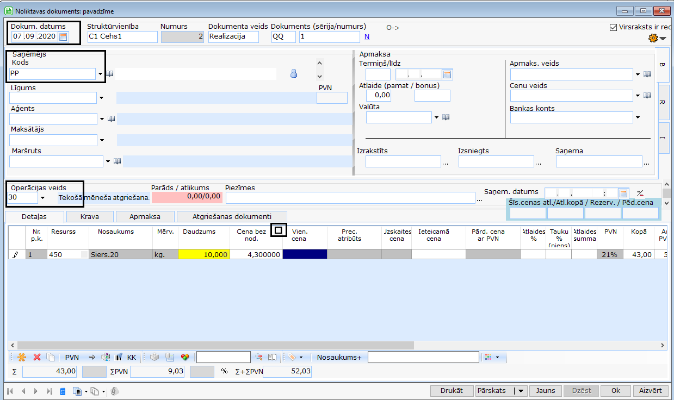Expand the Maksātājs dropdown
The height and width of the screenshot is (400, 674).
point(101,140)
